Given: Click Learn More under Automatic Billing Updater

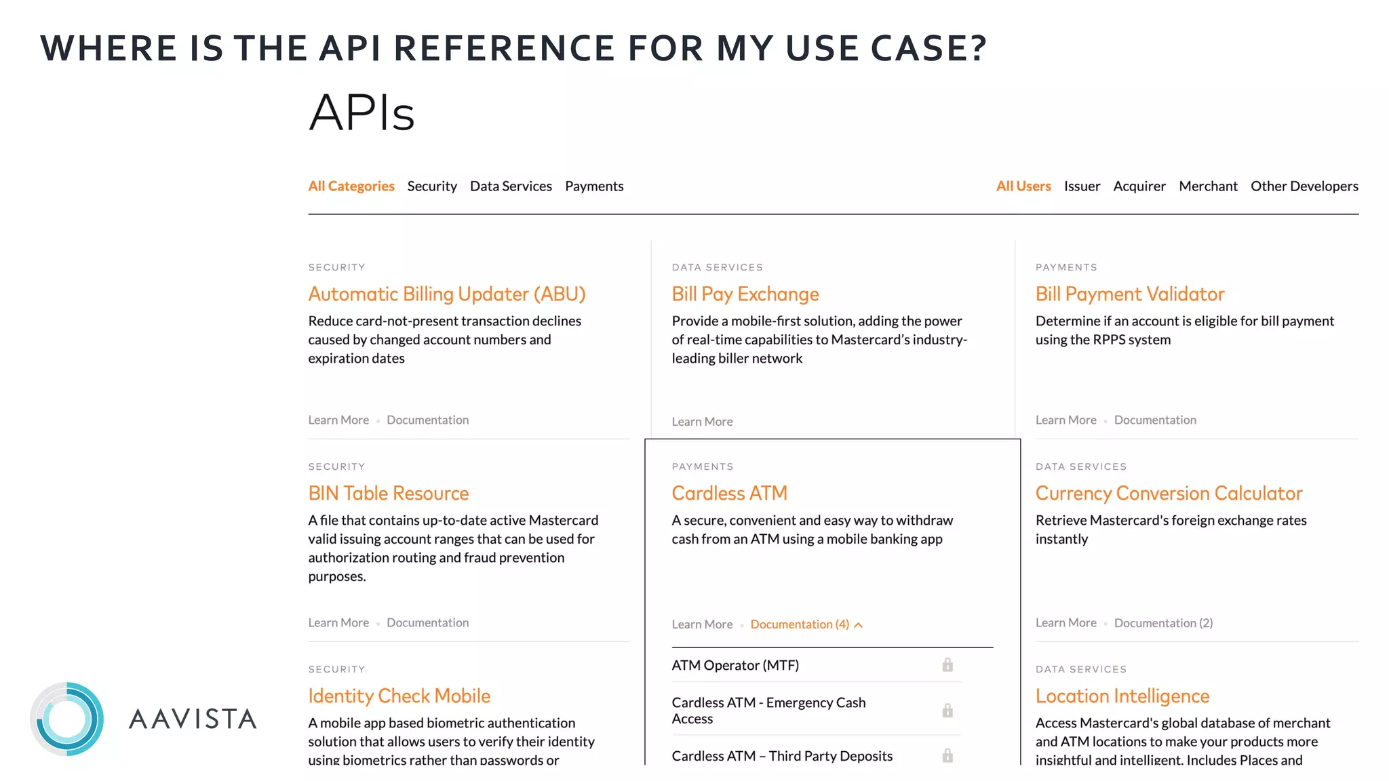Looking at the screenshot, I should coord(338,420).
